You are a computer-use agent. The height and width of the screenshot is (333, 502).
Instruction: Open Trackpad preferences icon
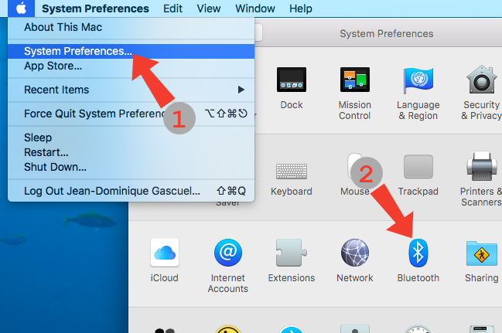pos(418,167)
